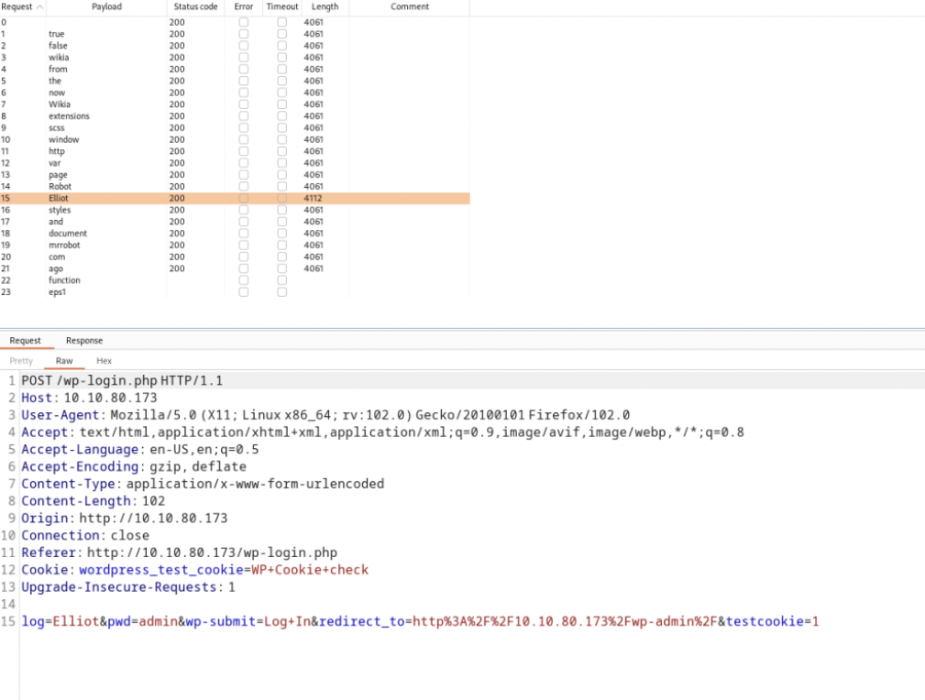Viewport: 925px width, 700px height.
Task: Toggle Error checkbox for the 'eps1' payload row
Action: click(243, 292)
